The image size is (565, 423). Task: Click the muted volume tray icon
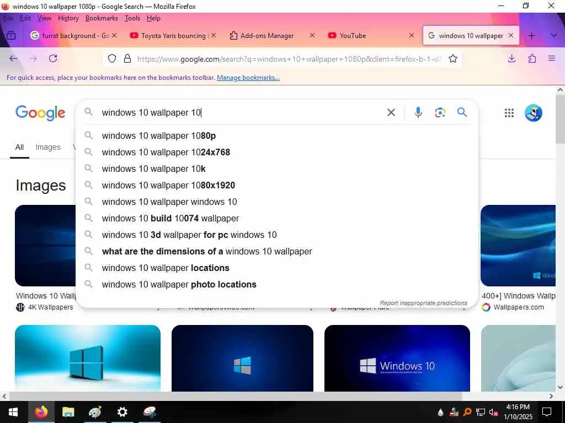tap(493, 412)
